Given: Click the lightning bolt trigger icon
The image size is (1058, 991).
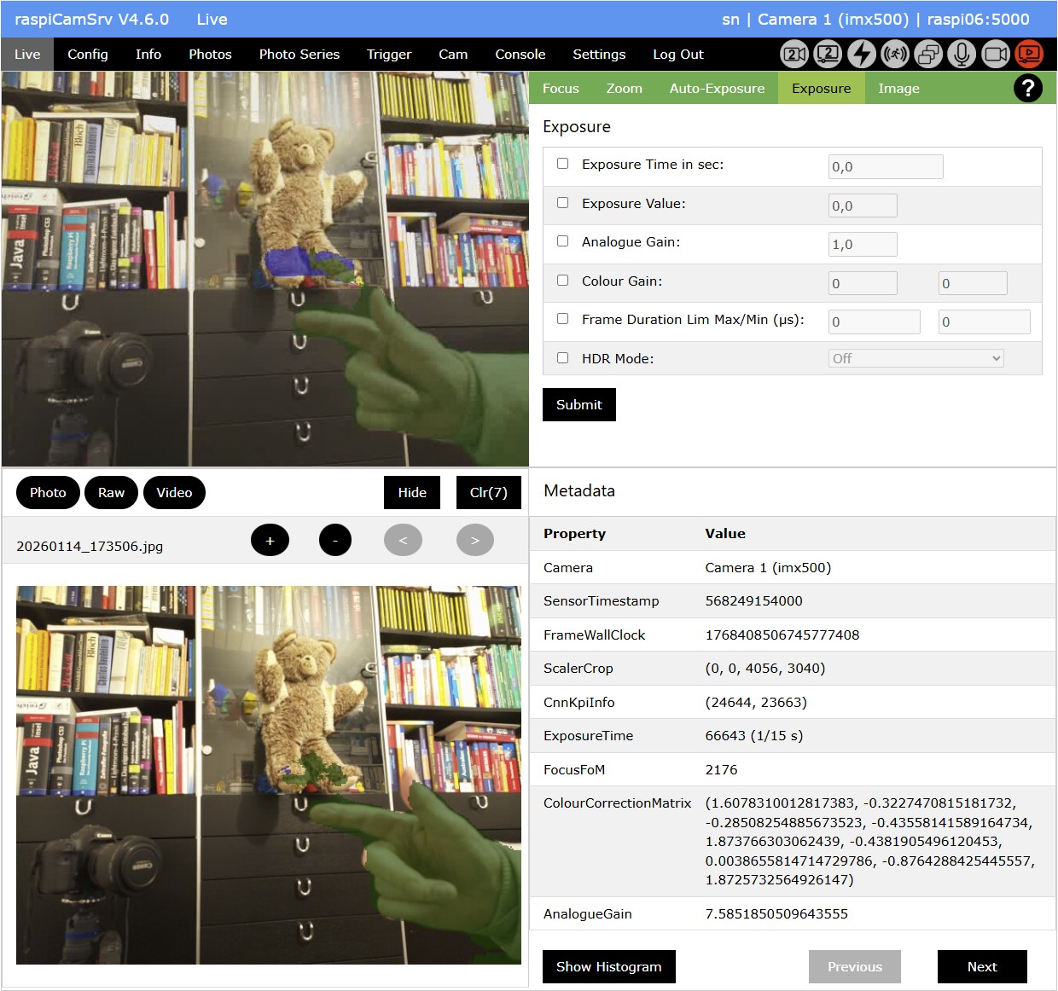Looking at the screenshot, I should (x=862, y=54).
